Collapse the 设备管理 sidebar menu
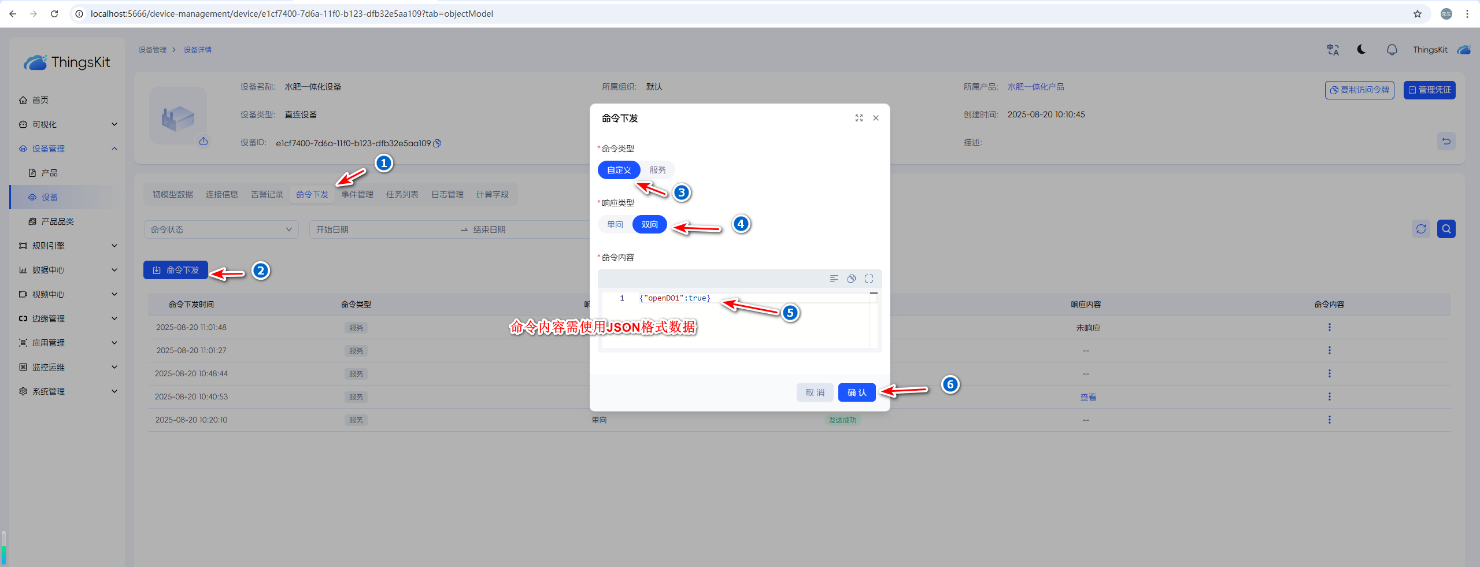 pyautogui.click(x=67, y=149)
